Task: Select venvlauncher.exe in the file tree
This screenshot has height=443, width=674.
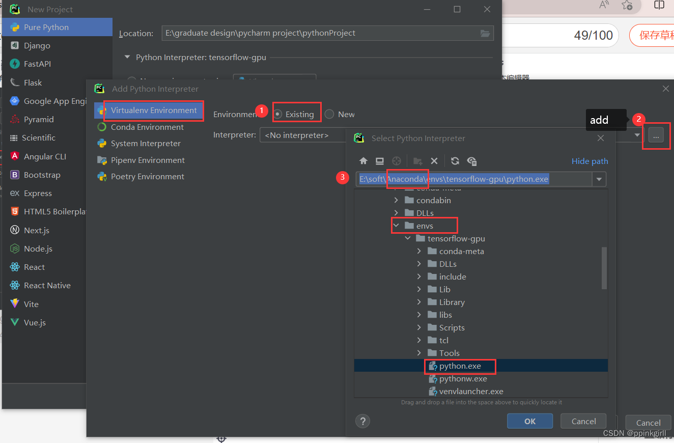Action: tap(481, 391)
